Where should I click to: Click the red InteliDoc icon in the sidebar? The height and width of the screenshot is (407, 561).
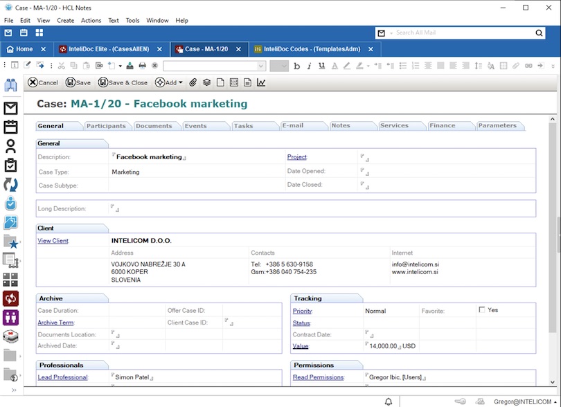pyautogui.click(x=10, y=298)
